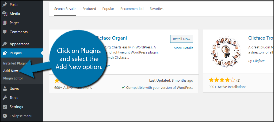Screen dimensions: 274x122
Task: Install the Clicface Organi plugin
Action: (182, 39)
